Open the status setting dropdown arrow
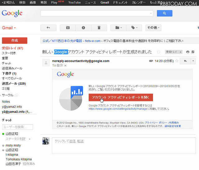199x170 pixels. [x=30, y=139]
